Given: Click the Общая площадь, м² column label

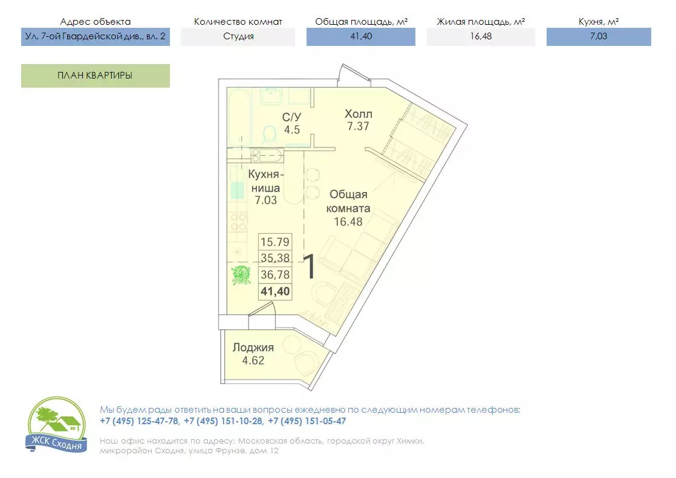Looking at the screenshot, I should (362, 22).
